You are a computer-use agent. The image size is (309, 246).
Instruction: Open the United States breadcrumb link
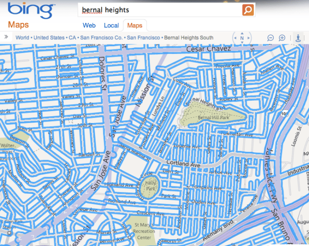tap(48, 37)
